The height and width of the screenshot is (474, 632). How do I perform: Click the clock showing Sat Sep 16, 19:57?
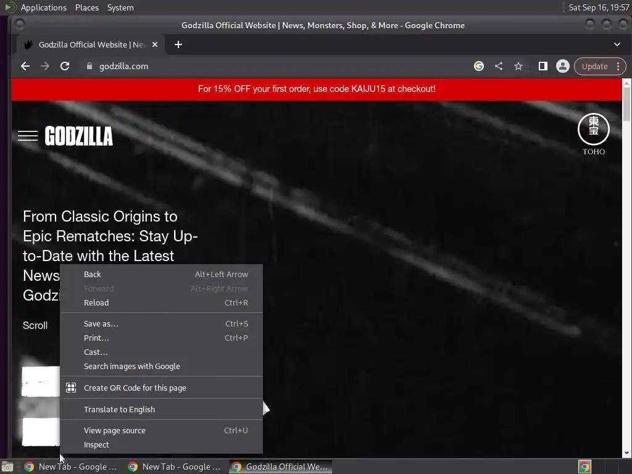pyautogui.click(x=599, y=7)
